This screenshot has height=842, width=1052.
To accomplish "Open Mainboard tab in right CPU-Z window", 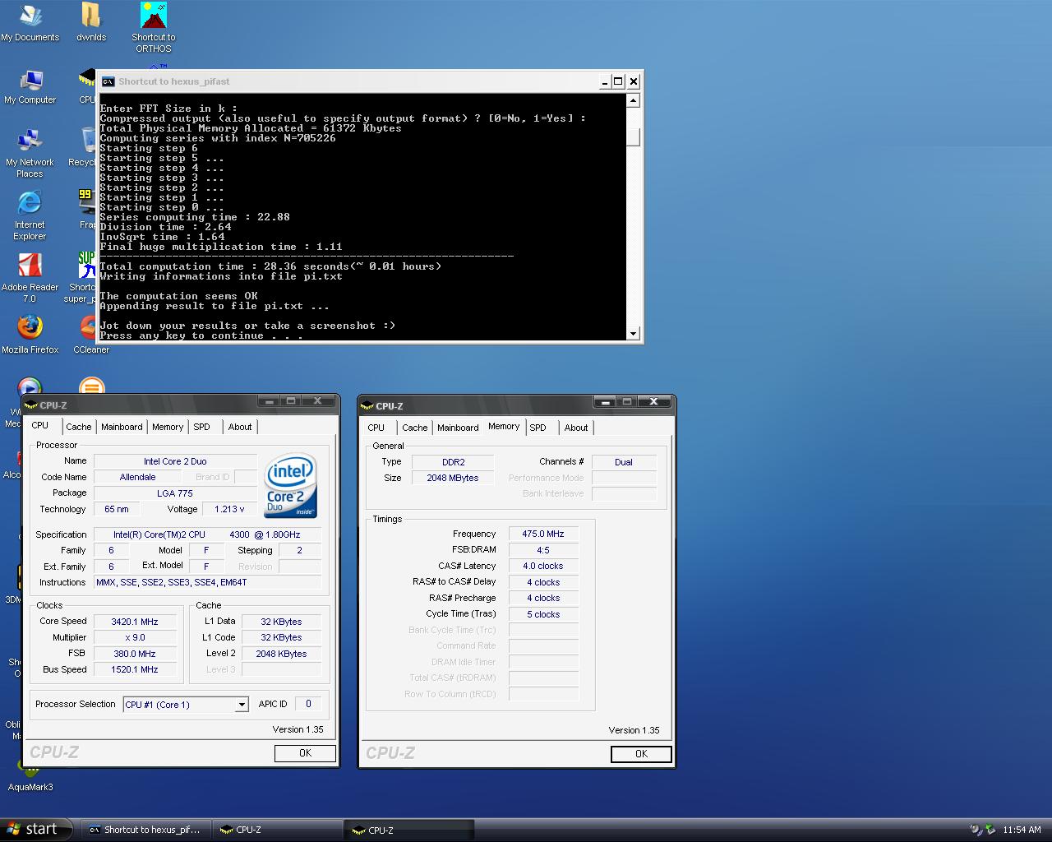I will [458, 428].
